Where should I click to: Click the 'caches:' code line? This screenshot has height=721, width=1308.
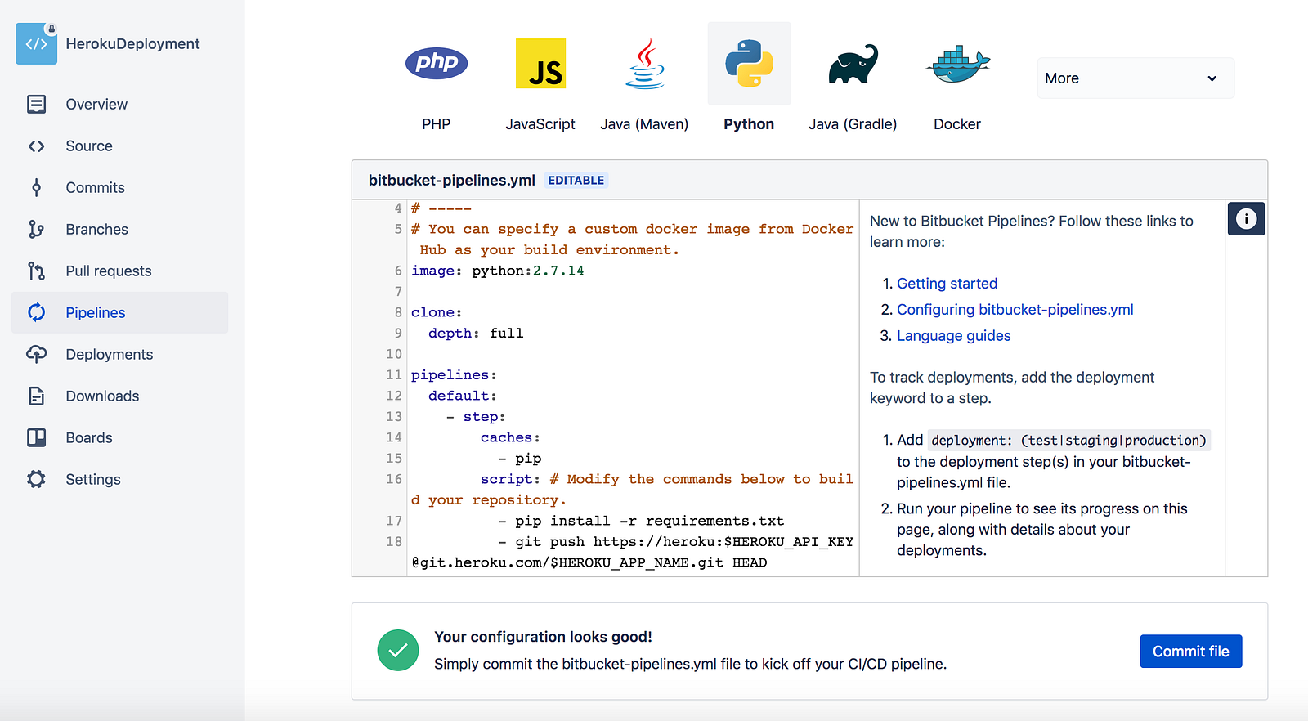(x=510, y=437)
